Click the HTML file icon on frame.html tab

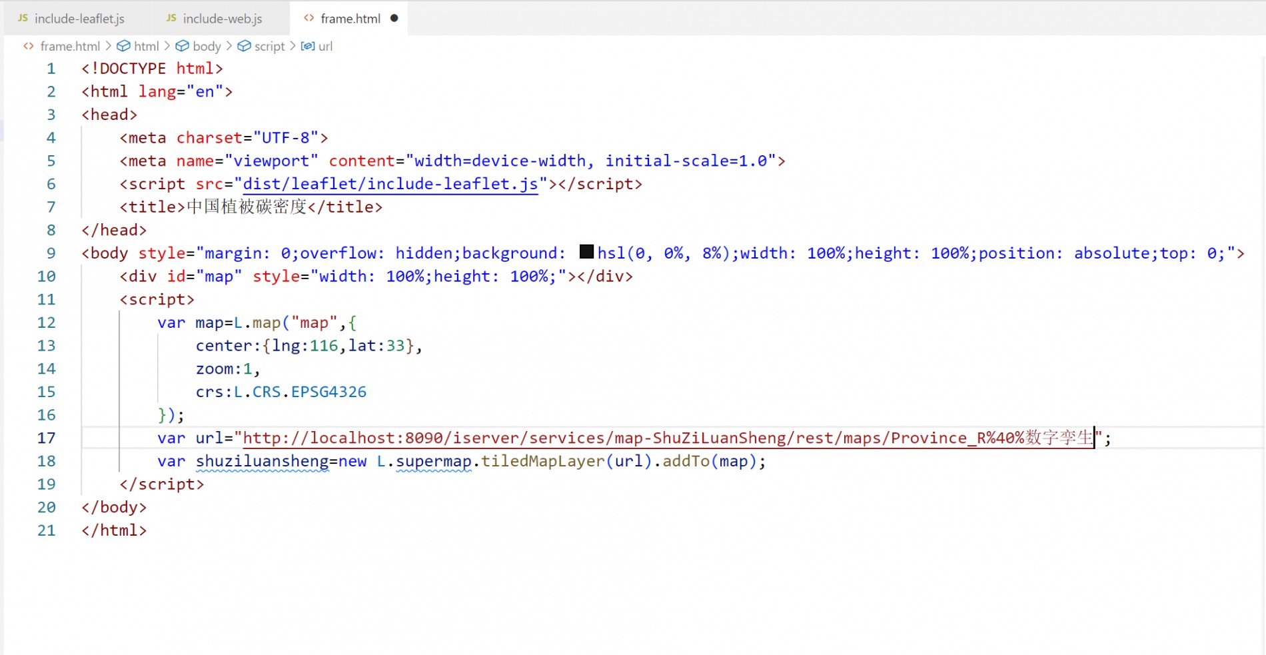pos(309,18)
